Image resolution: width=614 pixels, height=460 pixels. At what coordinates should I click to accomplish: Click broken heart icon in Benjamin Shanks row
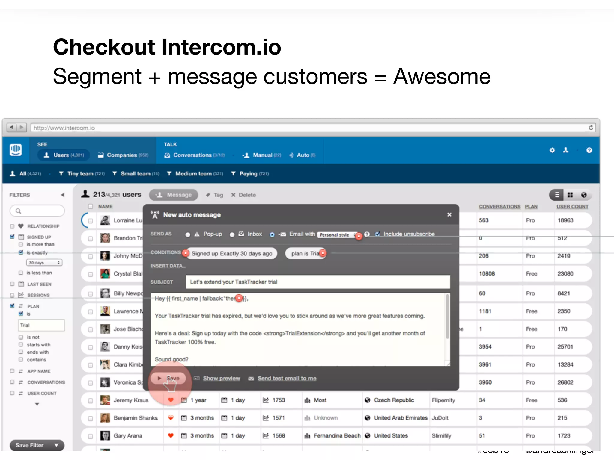171,418
